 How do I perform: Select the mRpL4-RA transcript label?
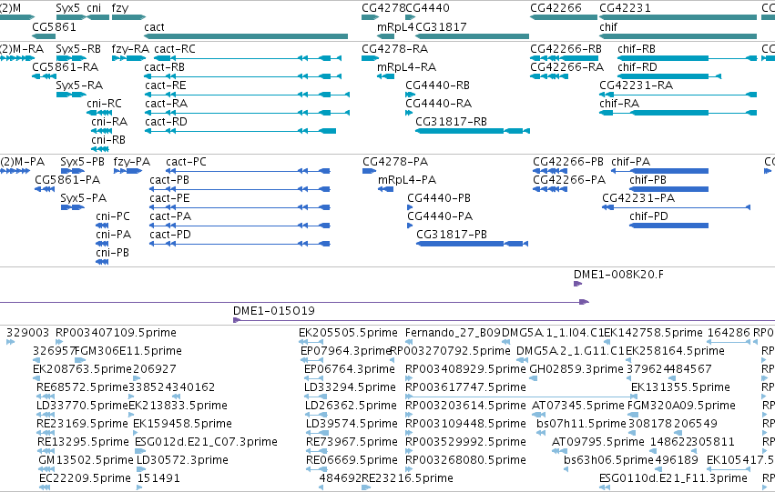[407, 67]
